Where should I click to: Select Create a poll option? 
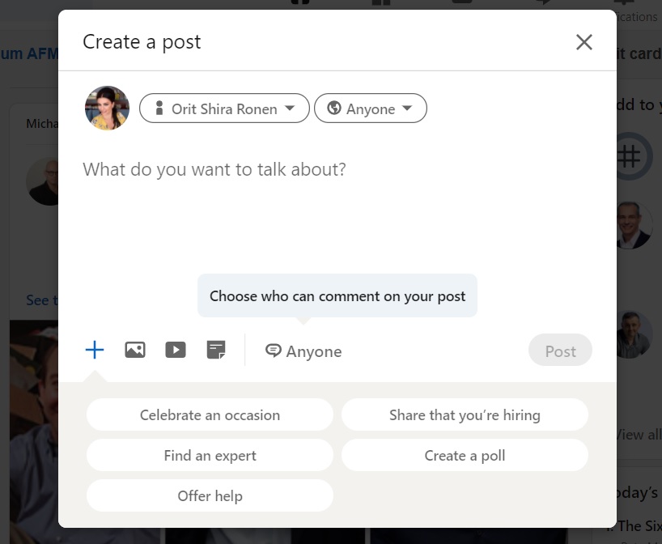(465, 456)
